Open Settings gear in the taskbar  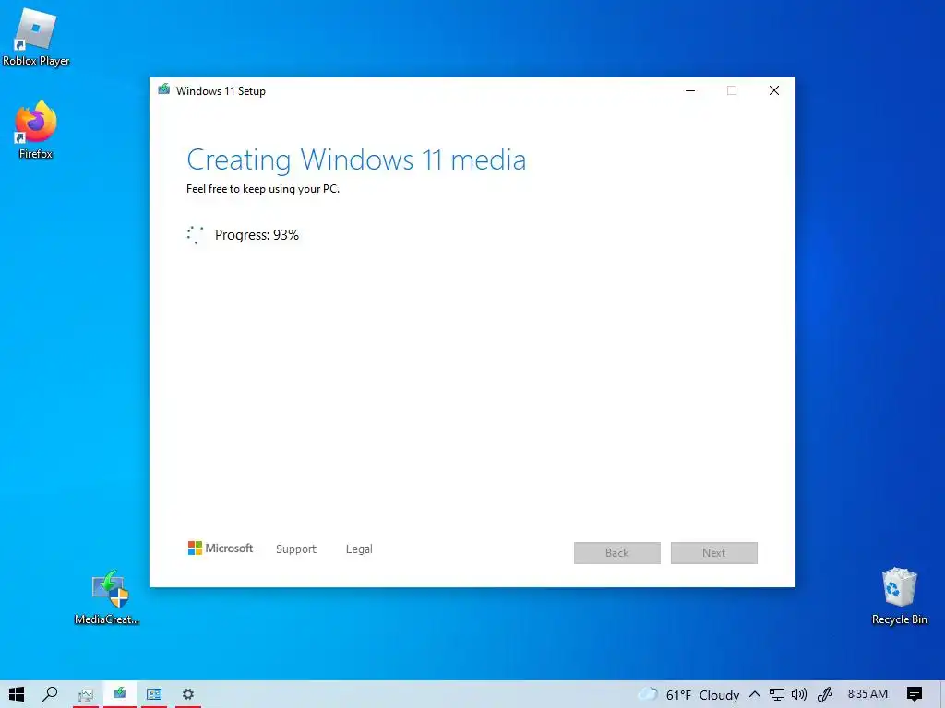click(x=188, y=694)
